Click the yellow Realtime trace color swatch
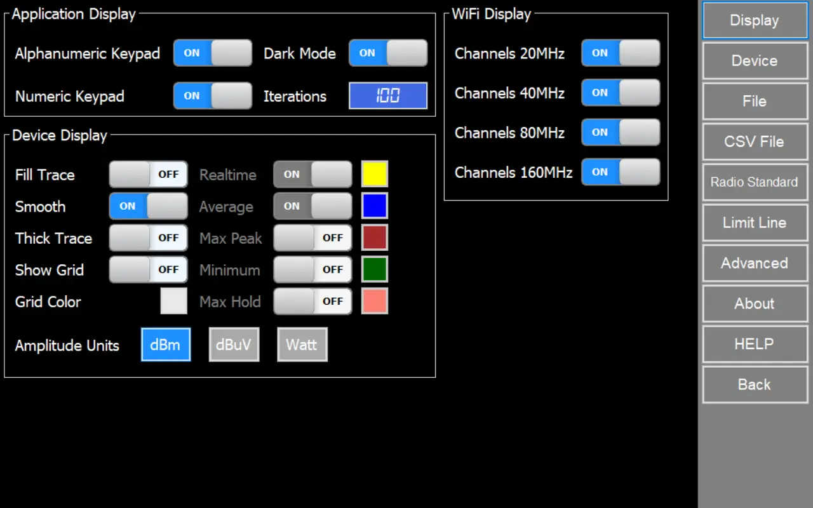Screen dimensions: 813x508 pos(375,174)
